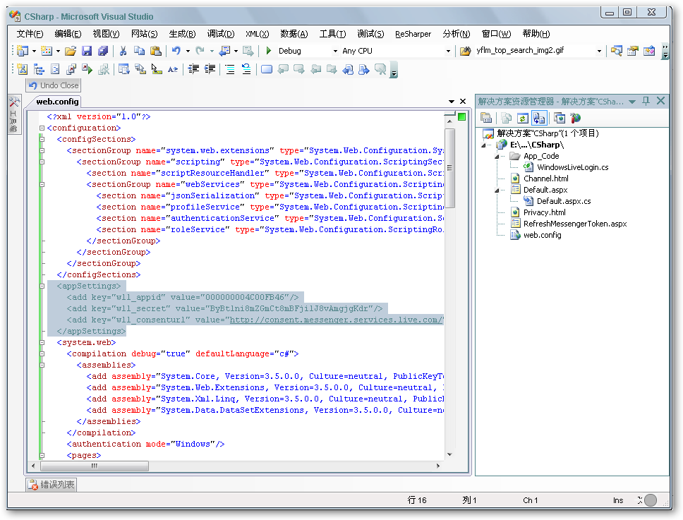Refresh the Solution Explorer tree
Image resolution: width=683 pixels, height=520 pixels.
[x=523, y=118]
